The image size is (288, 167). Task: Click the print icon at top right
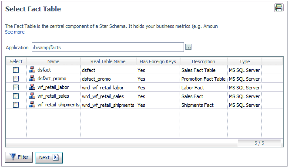click(278, 8)
